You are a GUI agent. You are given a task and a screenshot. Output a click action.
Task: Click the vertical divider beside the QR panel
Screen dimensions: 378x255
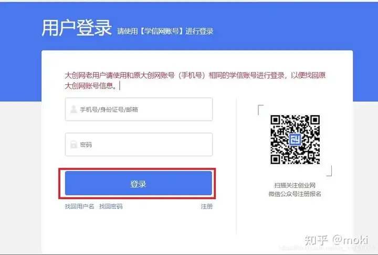pyautogui.click(x=236, y=166)
